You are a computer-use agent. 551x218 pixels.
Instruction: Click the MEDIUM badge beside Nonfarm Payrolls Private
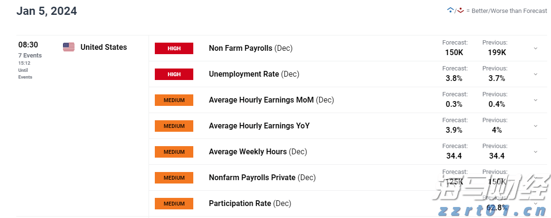click(174, 178)
